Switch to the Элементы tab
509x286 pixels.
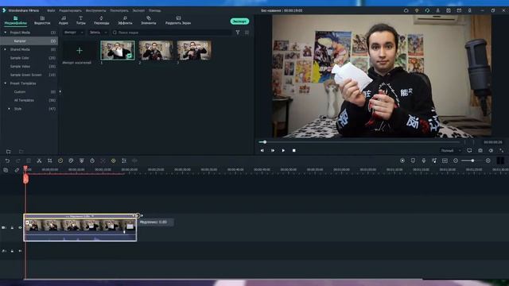click(149, 21)
